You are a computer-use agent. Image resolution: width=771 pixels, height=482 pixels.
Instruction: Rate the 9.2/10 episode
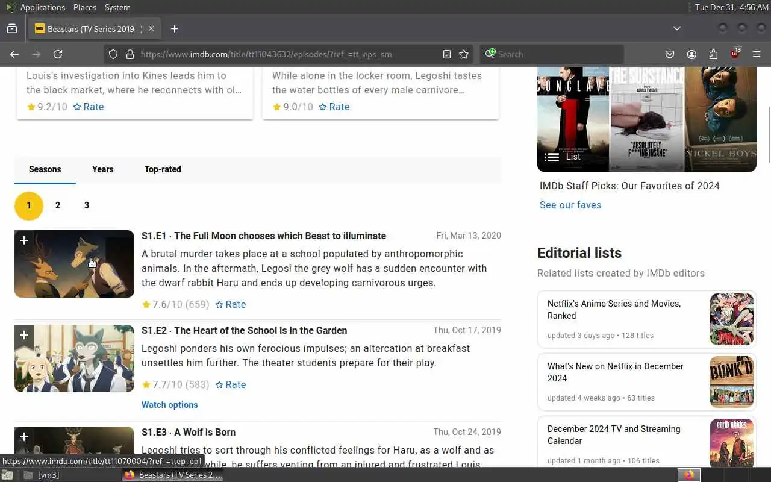pyautogui.click(x=89, y=107)
